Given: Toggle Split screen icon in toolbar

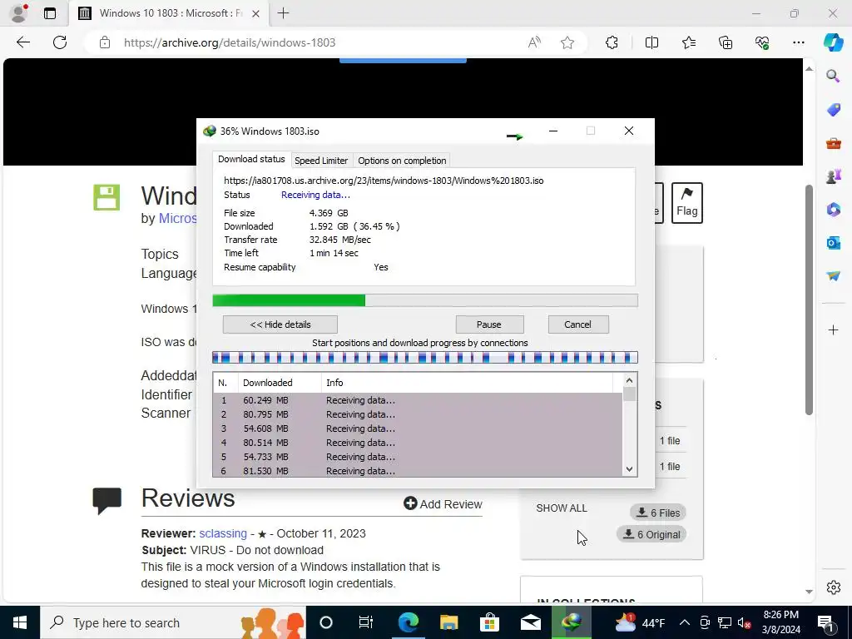Looking at the screenshot, I should pos(651,42).
